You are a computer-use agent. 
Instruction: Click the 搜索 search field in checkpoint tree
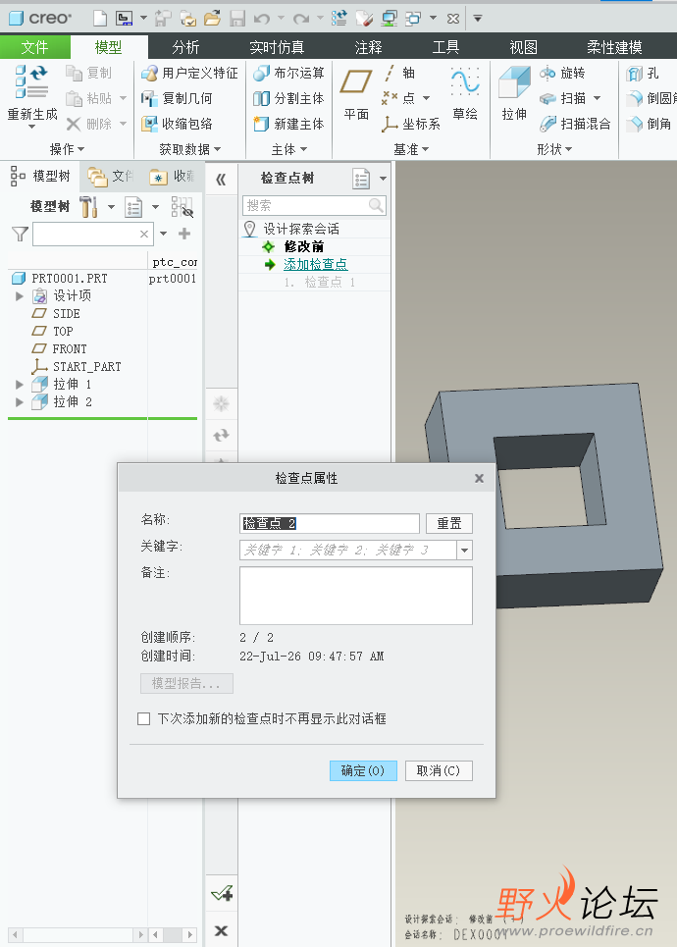tap(314, 205)
